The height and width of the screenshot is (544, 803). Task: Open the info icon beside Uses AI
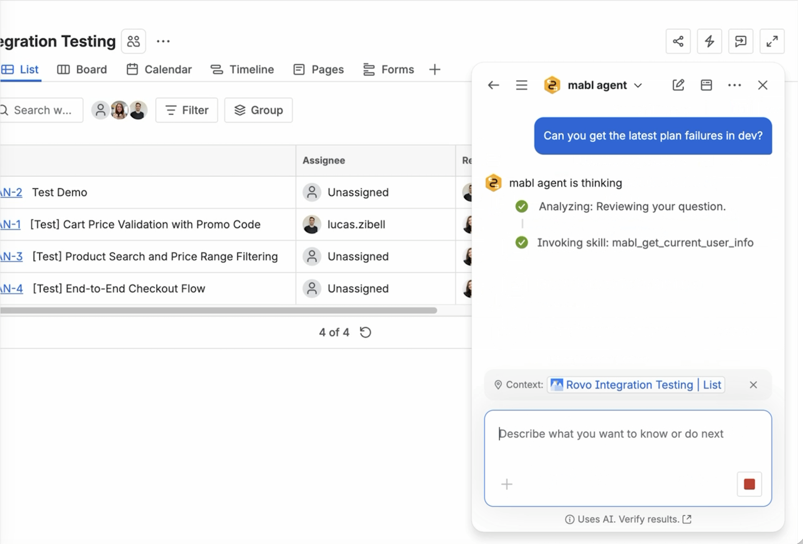click(x=570, y=519)
